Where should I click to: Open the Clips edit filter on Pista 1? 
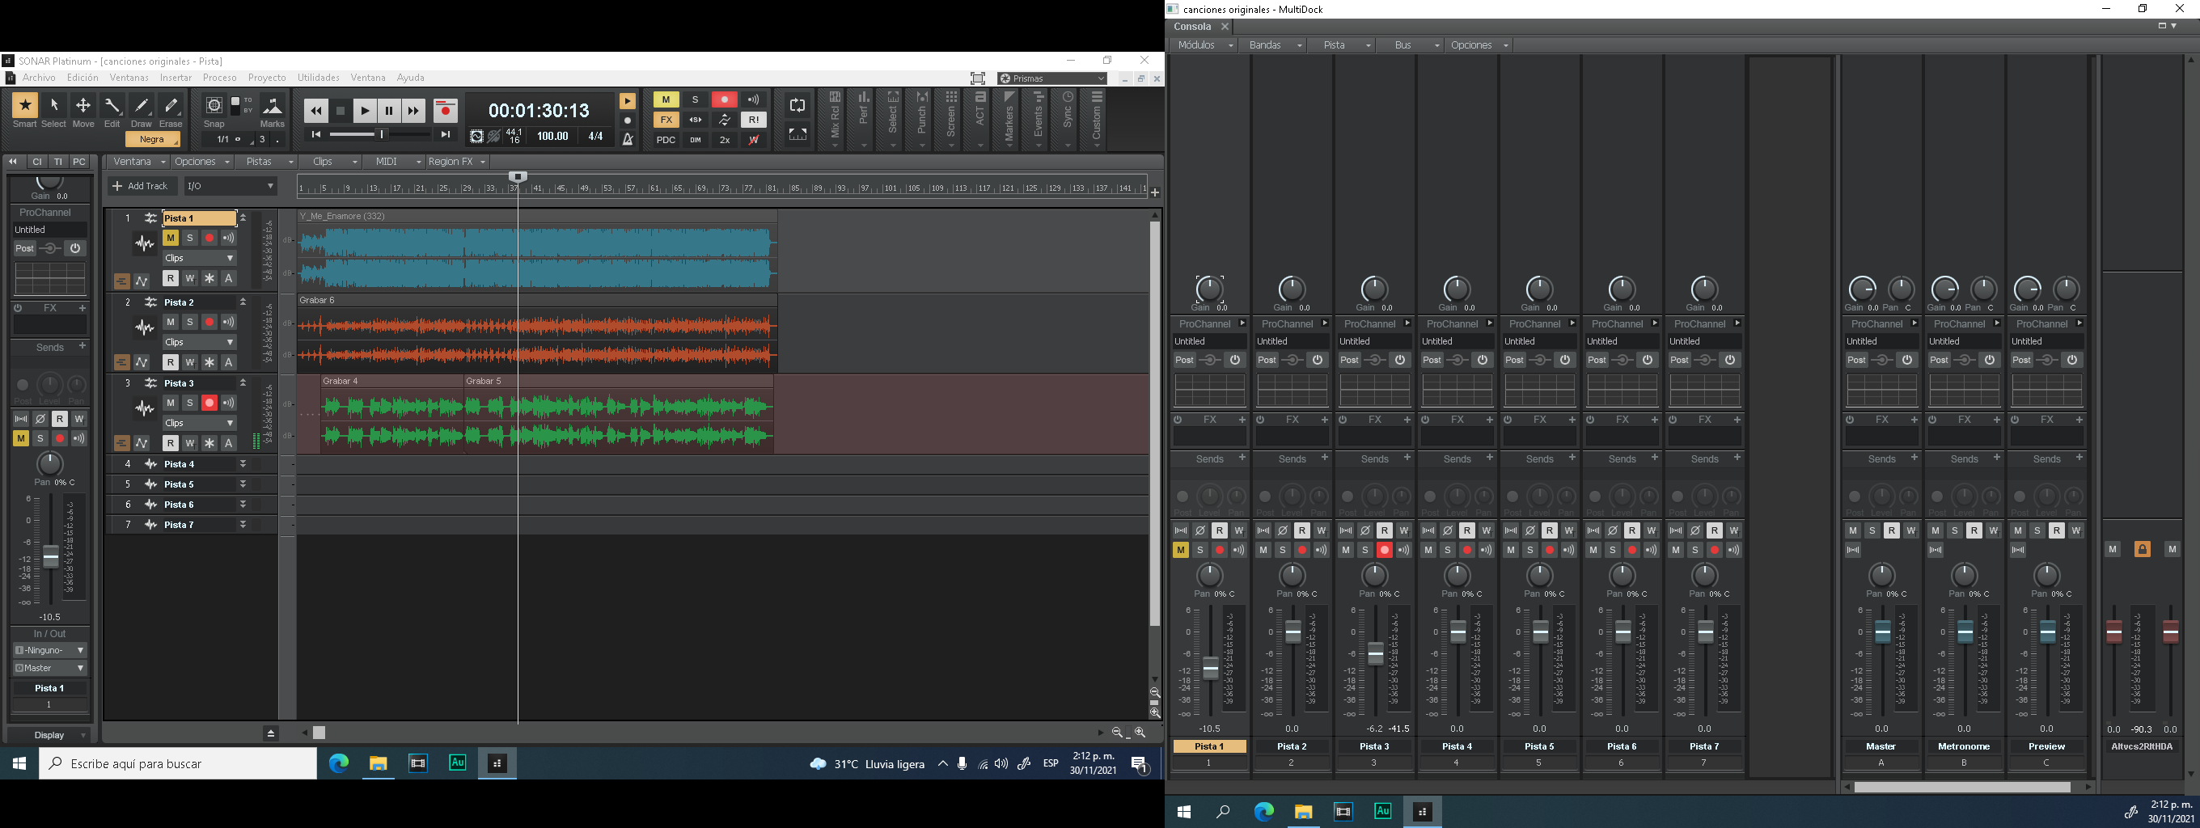(199, 258)
